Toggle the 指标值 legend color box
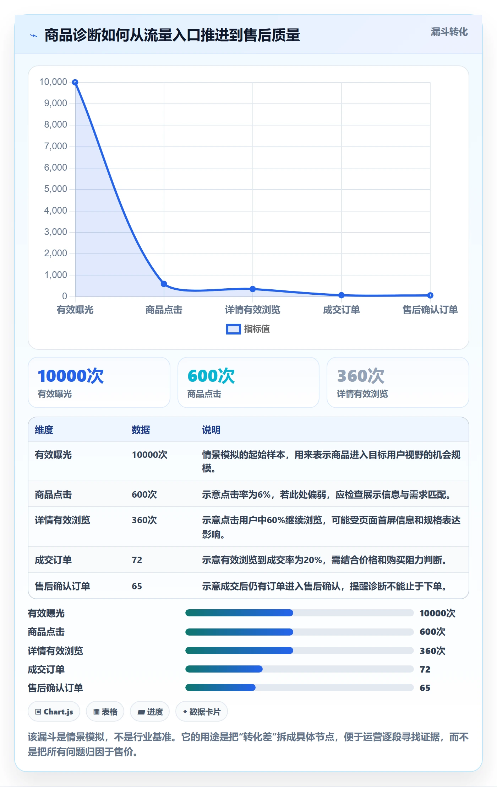 234,329
